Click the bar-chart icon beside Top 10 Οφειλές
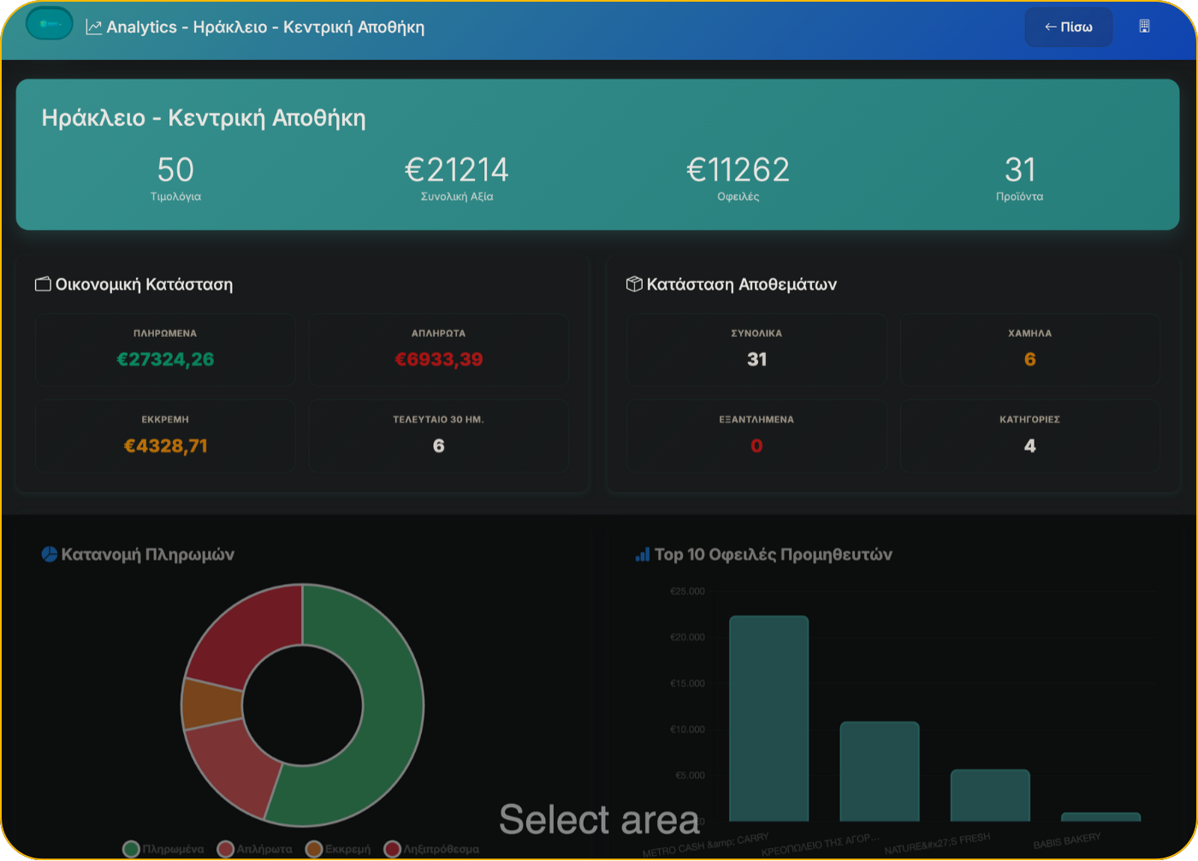The height and width of the screenshot is (861, 1198). [643, 555]
